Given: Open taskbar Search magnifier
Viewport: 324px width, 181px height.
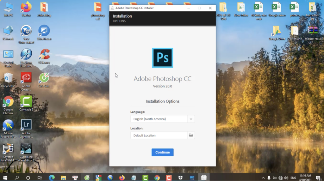Looking at the screenshot, I should point(17,178).
